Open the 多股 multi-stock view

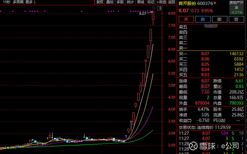click(120, 2)
